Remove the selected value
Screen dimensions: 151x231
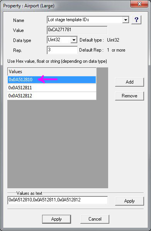tap(129, 96)
